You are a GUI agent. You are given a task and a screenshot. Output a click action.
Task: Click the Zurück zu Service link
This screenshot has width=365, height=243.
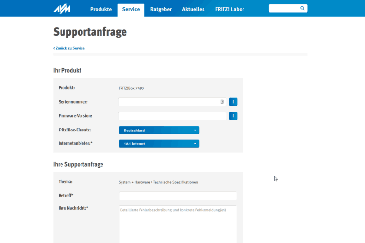[69, 48]
